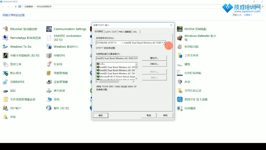The height and width of the screenshot is (150, 266).
Task: Open Communication Settings icon
Action: [x=49, y=29]
